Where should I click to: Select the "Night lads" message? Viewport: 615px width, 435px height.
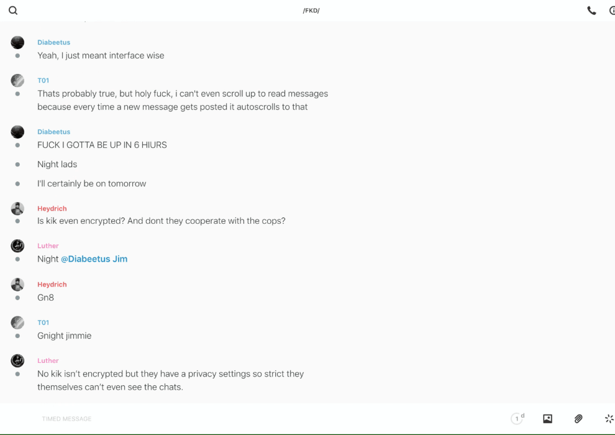[x=57, y=165]
